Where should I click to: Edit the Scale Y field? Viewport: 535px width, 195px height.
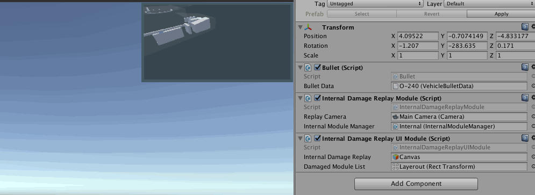coord(467,55)
